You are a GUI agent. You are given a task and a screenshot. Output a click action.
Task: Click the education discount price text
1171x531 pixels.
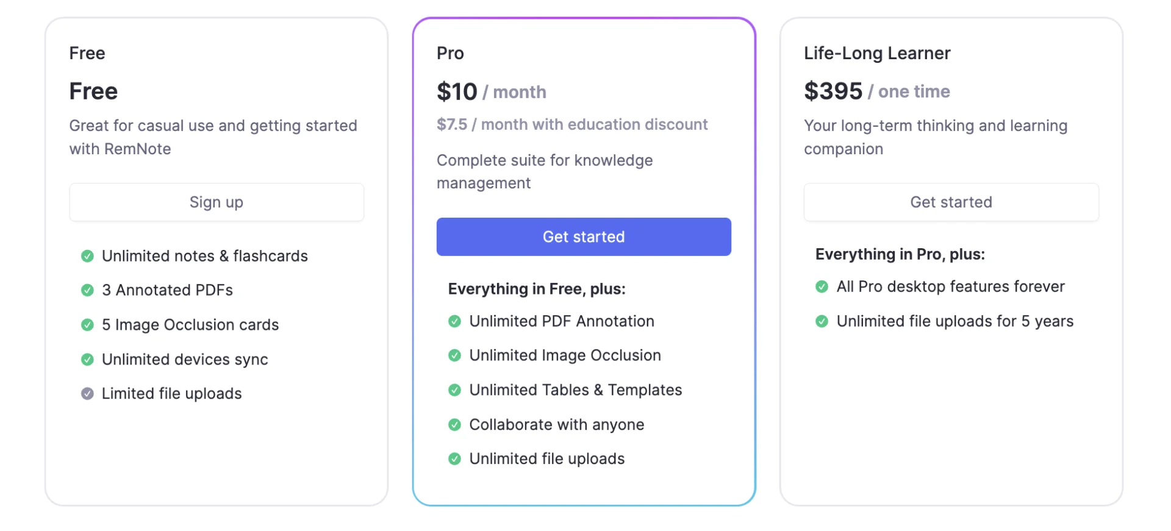pos(571,125)
